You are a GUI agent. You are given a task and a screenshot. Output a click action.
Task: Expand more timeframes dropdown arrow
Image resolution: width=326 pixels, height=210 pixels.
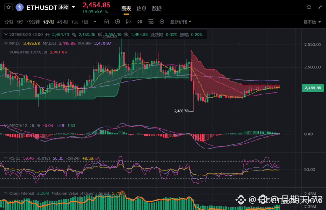coord(95,22)
